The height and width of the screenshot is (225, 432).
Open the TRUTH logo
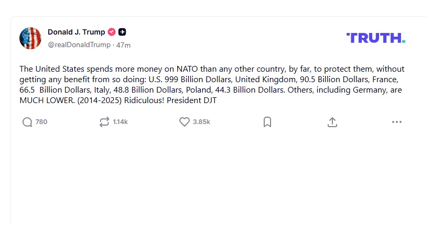click(375, 38)
